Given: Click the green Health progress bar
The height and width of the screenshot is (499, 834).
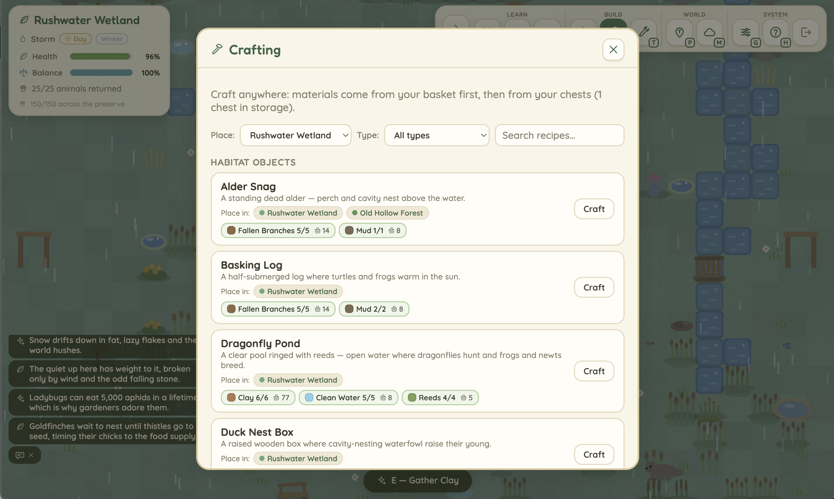Looking at the screenshot, I should click(101, 56).
